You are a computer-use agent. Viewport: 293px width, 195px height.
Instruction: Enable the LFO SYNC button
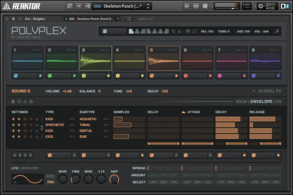(50, 176)
